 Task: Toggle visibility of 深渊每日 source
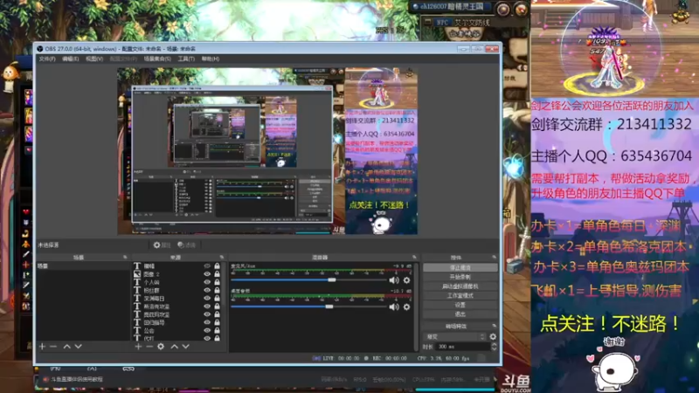click(207, 298)
